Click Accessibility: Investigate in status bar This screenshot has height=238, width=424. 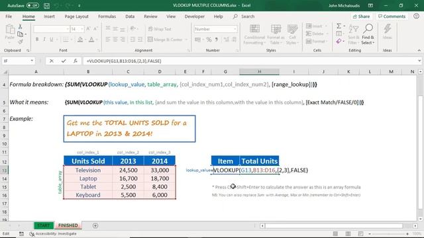tap(53, 233)
